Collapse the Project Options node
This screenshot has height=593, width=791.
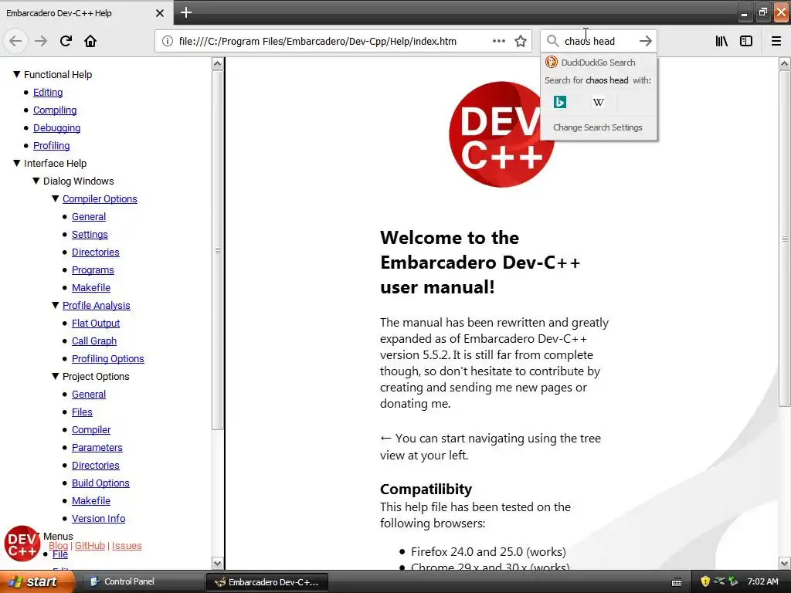click(x=55, y=376)
